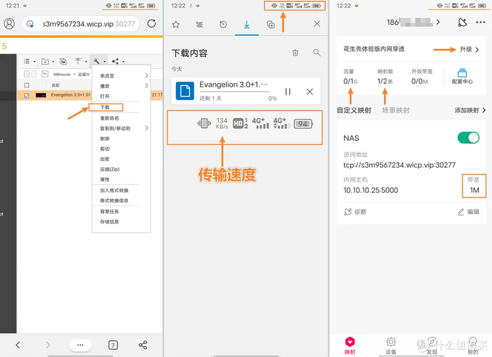The width and height of the screenshot is (492, 357).
Task: Click the s3m9567234.wicp.vip address bar
Action: [x=81, y=24]
